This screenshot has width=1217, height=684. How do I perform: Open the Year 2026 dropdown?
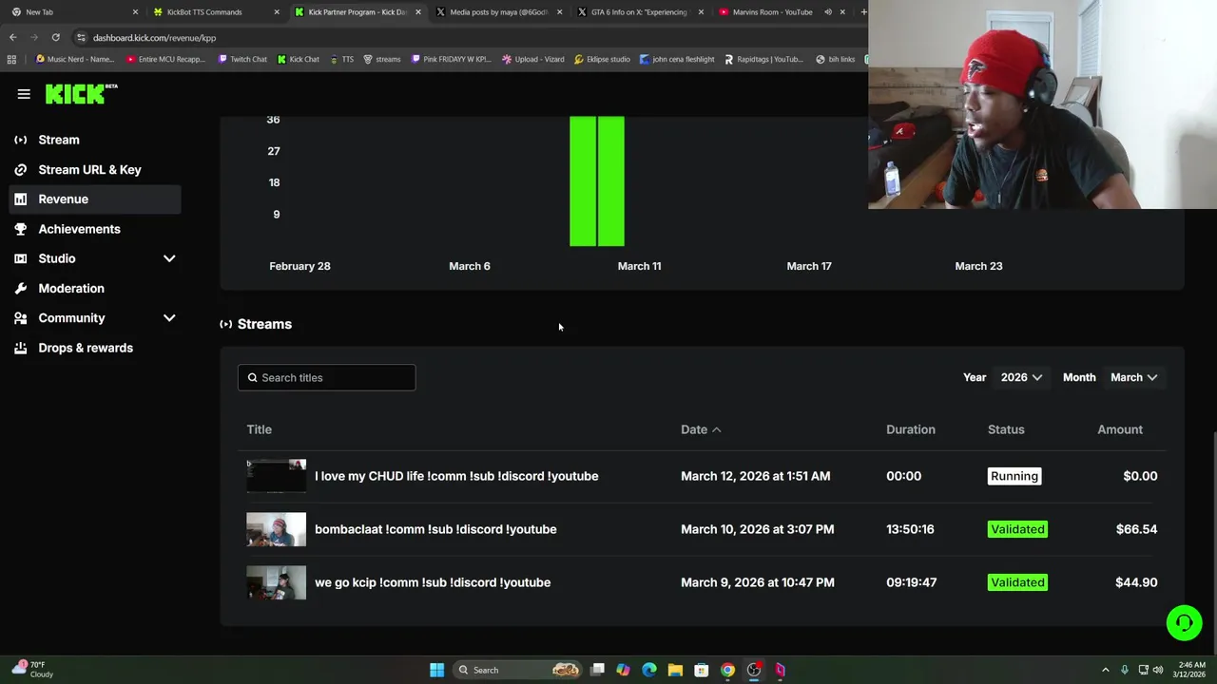1021,377
